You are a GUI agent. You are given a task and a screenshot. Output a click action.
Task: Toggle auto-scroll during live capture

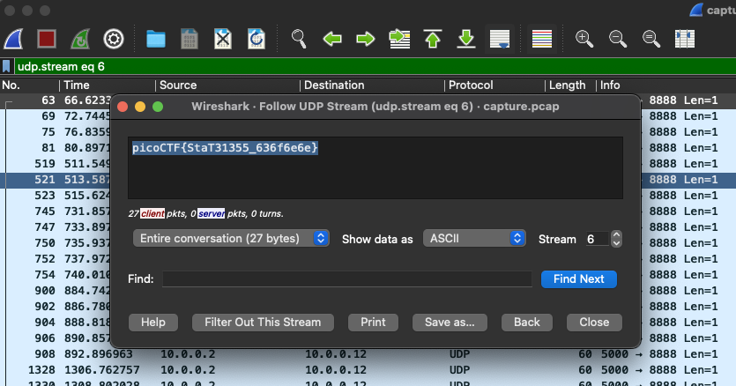tap(500, 39)
